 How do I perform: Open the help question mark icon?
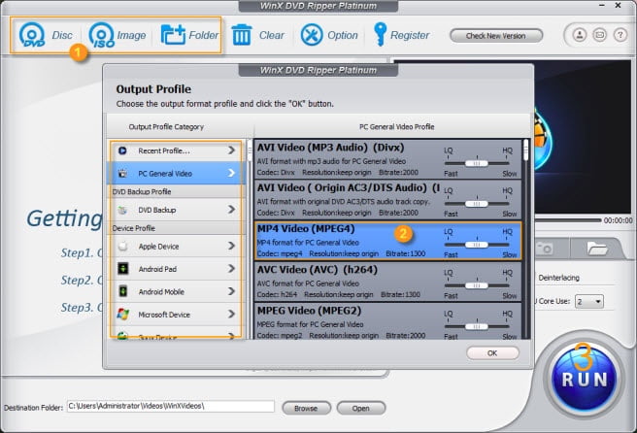(620, 35)
